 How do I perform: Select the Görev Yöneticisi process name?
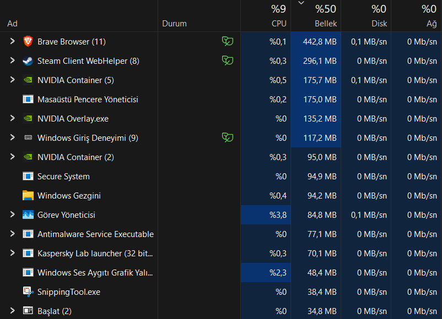click(66, 215)
